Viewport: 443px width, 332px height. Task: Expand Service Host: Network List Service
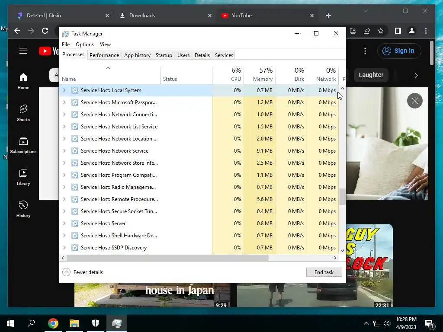click(x=64, y=127)
